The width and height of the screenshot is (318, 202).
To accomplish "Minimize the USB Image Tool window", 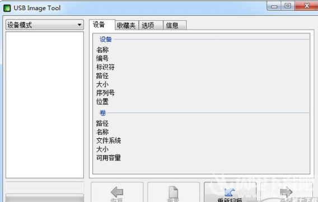I will coord(274,6).
